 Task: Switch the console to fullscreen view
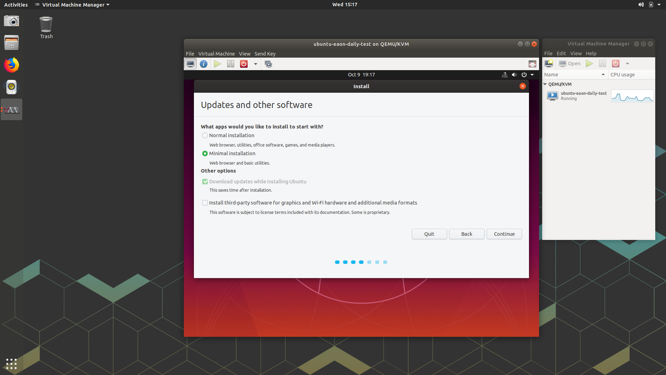pyautogui.click(x=532, y=64)
